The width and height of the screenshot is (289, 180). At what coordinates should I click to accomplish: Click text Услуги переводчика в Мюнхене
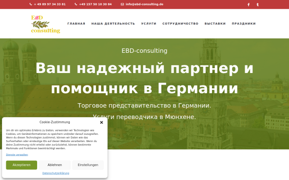point(144,117)
